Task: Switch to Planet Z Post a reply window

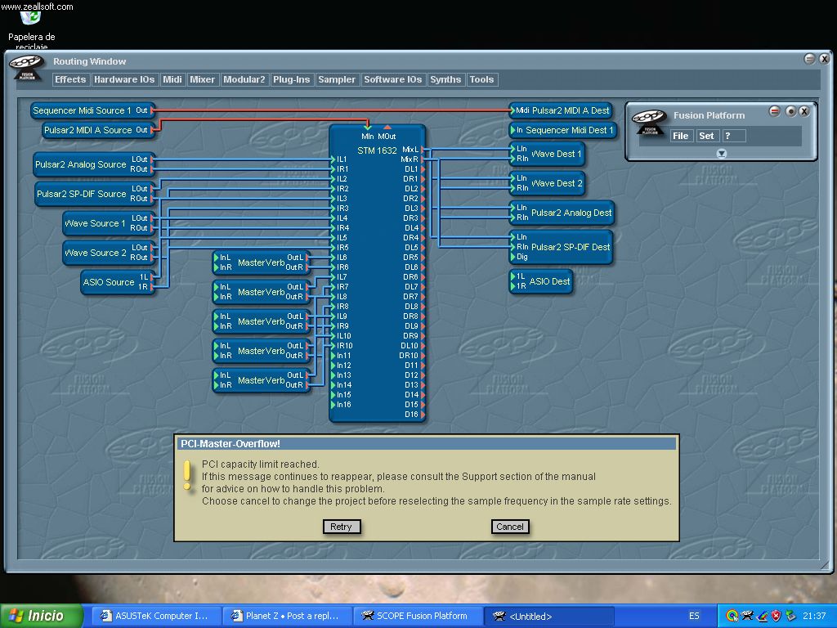Action: (286, 616)
